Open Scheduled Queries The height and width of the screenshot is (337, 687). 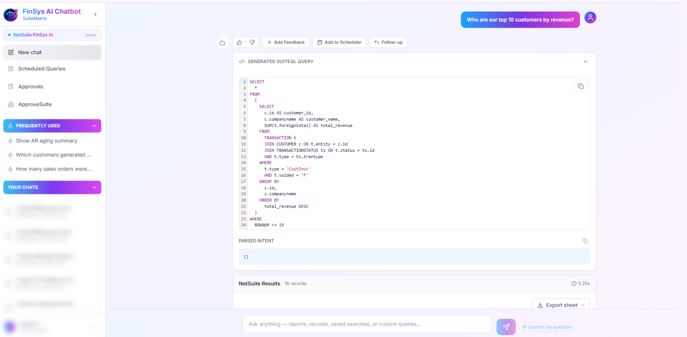pos(52,69)
